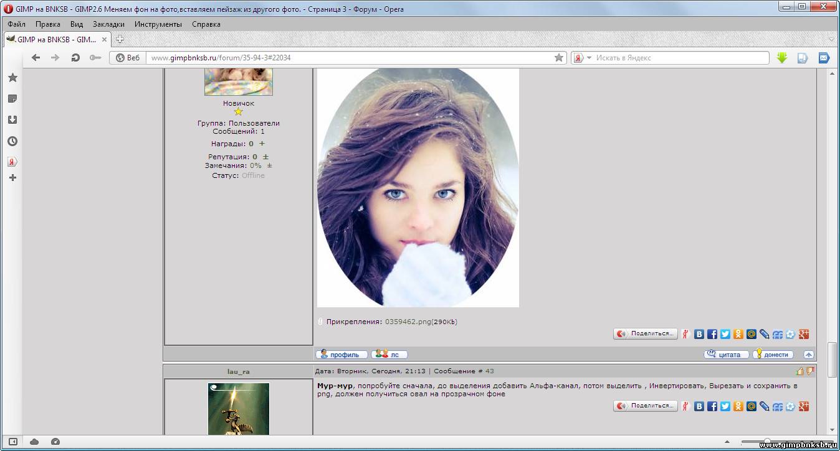Open the History clock panel in sidebar
Screen dimensions: 840x451
12,141
